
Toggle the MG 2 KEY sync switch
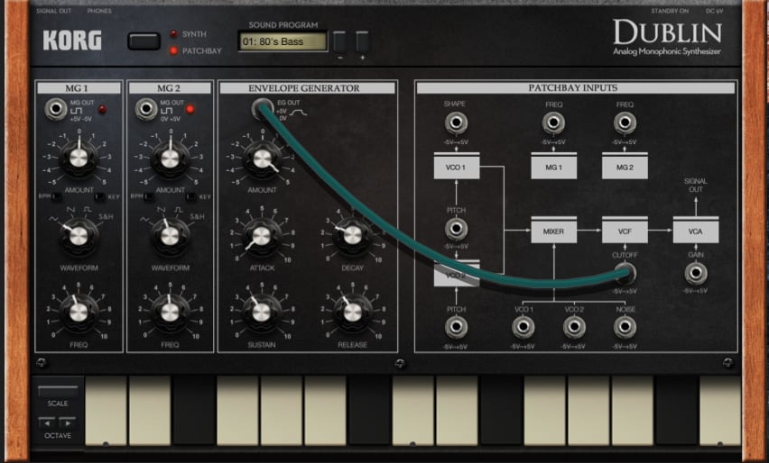[191, 196]
